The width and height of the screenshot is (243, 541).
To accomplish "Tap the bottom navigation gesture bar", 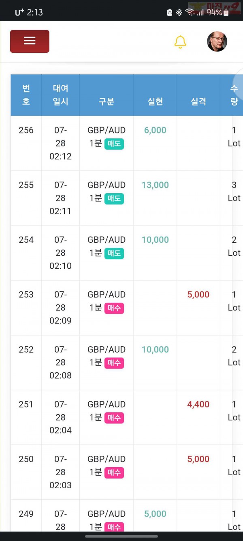I will pyautogui.click(x=122, y=536).
